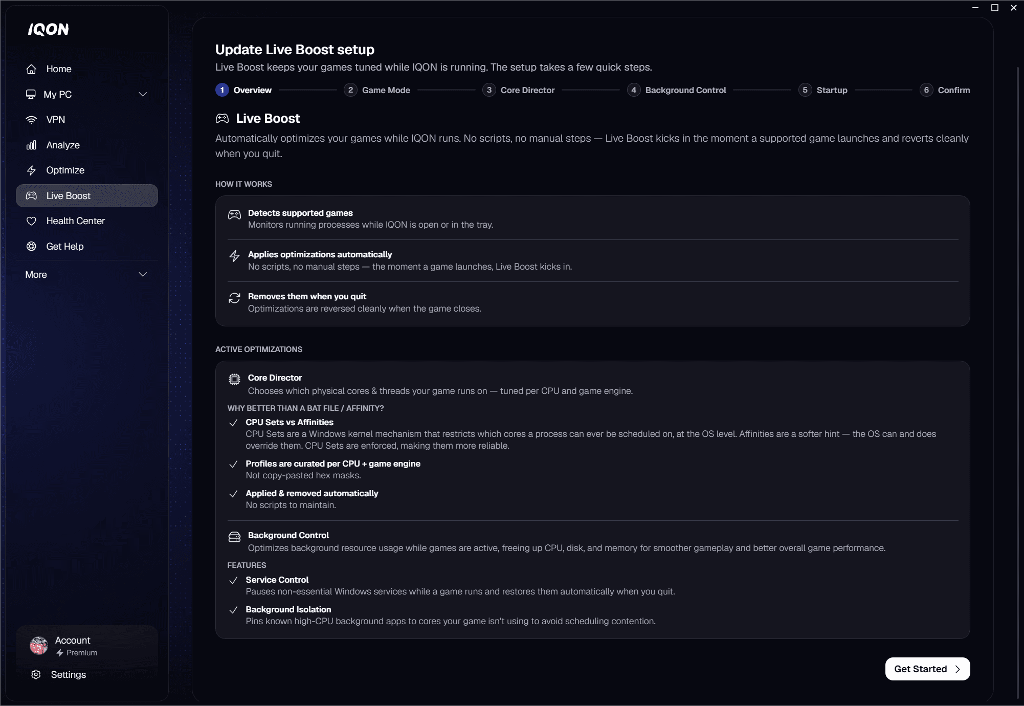The width and height of the screenshot is (1024, 706).
Task: Jump to step 4 Background Control
Action: tap(677, 90)
